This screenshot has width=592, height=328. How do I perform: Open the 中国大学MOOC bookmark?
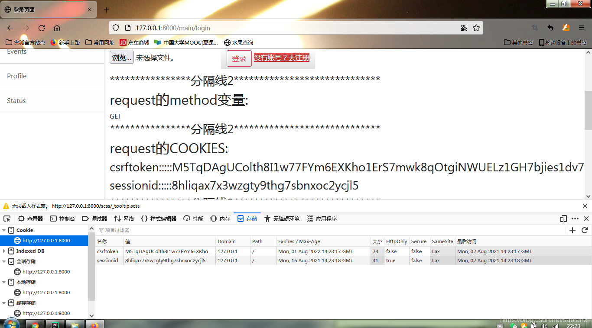[x=186, y=42]
